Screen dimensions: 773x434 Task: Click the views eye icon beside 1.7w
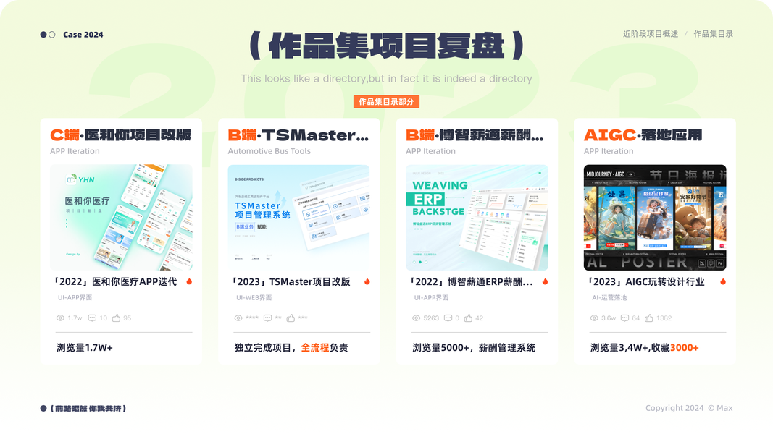(x=60, y=318)
